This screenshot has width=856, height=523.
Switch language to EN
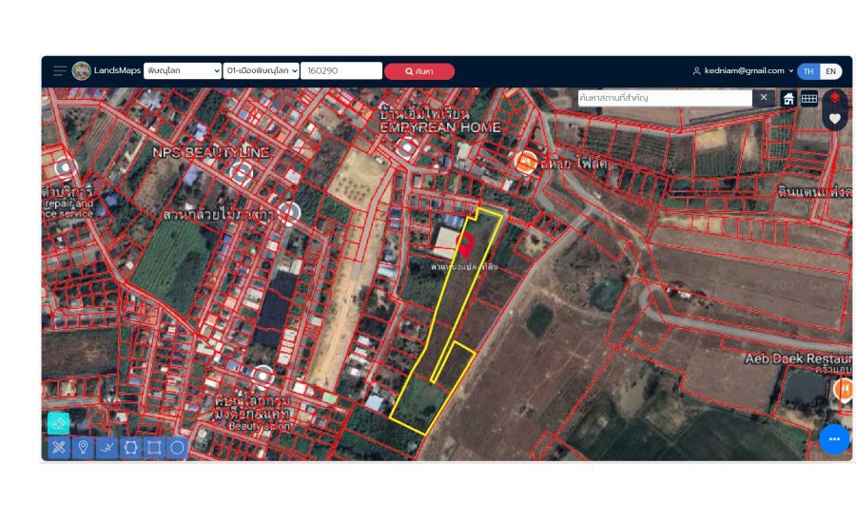click(830, 71)
